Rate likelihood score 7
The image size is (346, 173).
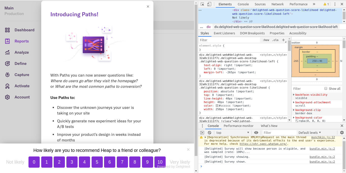[122, 162]
